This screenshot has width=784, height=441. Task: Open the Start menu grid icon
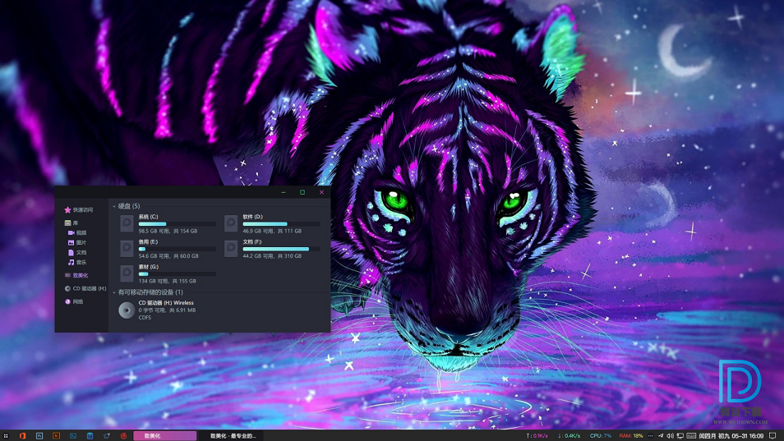(6, 435)
